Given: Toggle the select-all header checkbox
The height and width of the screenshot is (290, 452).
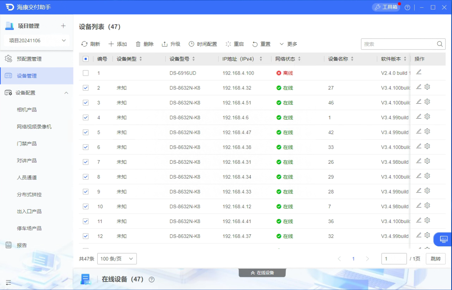Looking at the screenshot, I should coord(86,59).
